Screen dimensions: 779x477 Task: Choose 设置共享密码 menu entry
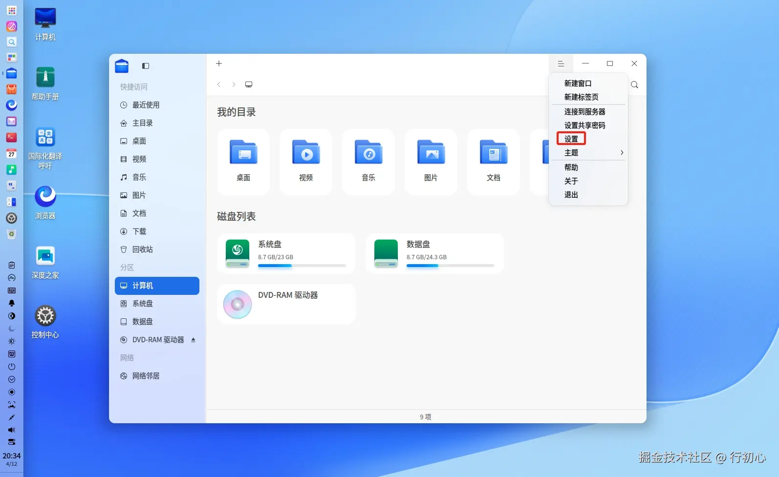[x=588, y=125]
